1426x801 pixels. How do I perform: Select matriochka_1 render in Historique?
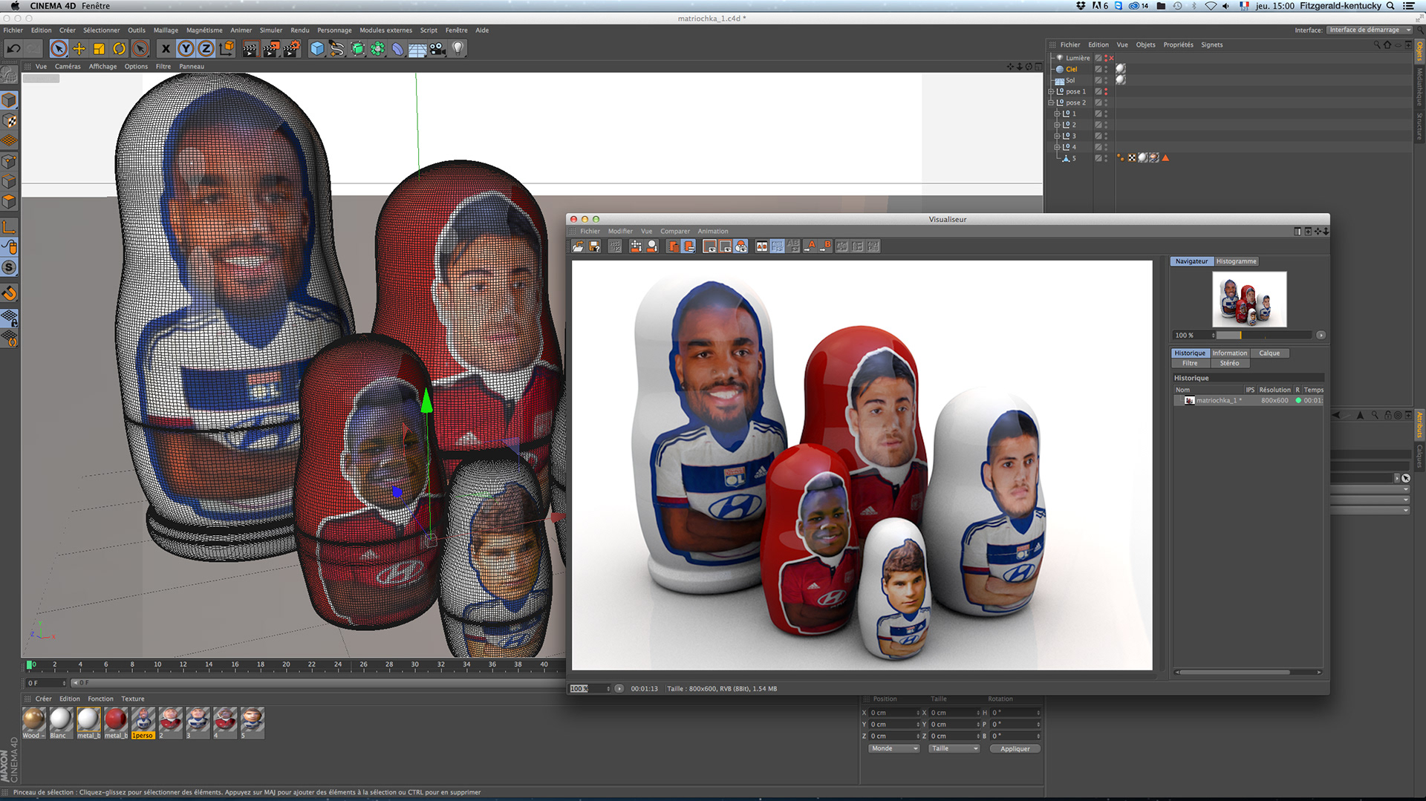click(x=1248, y=401)
